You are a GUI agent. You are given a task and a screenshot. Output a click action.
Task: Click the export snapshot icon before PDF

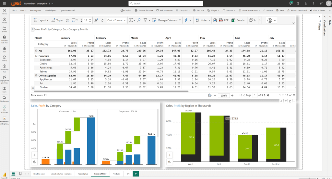[x=215, y=20]
